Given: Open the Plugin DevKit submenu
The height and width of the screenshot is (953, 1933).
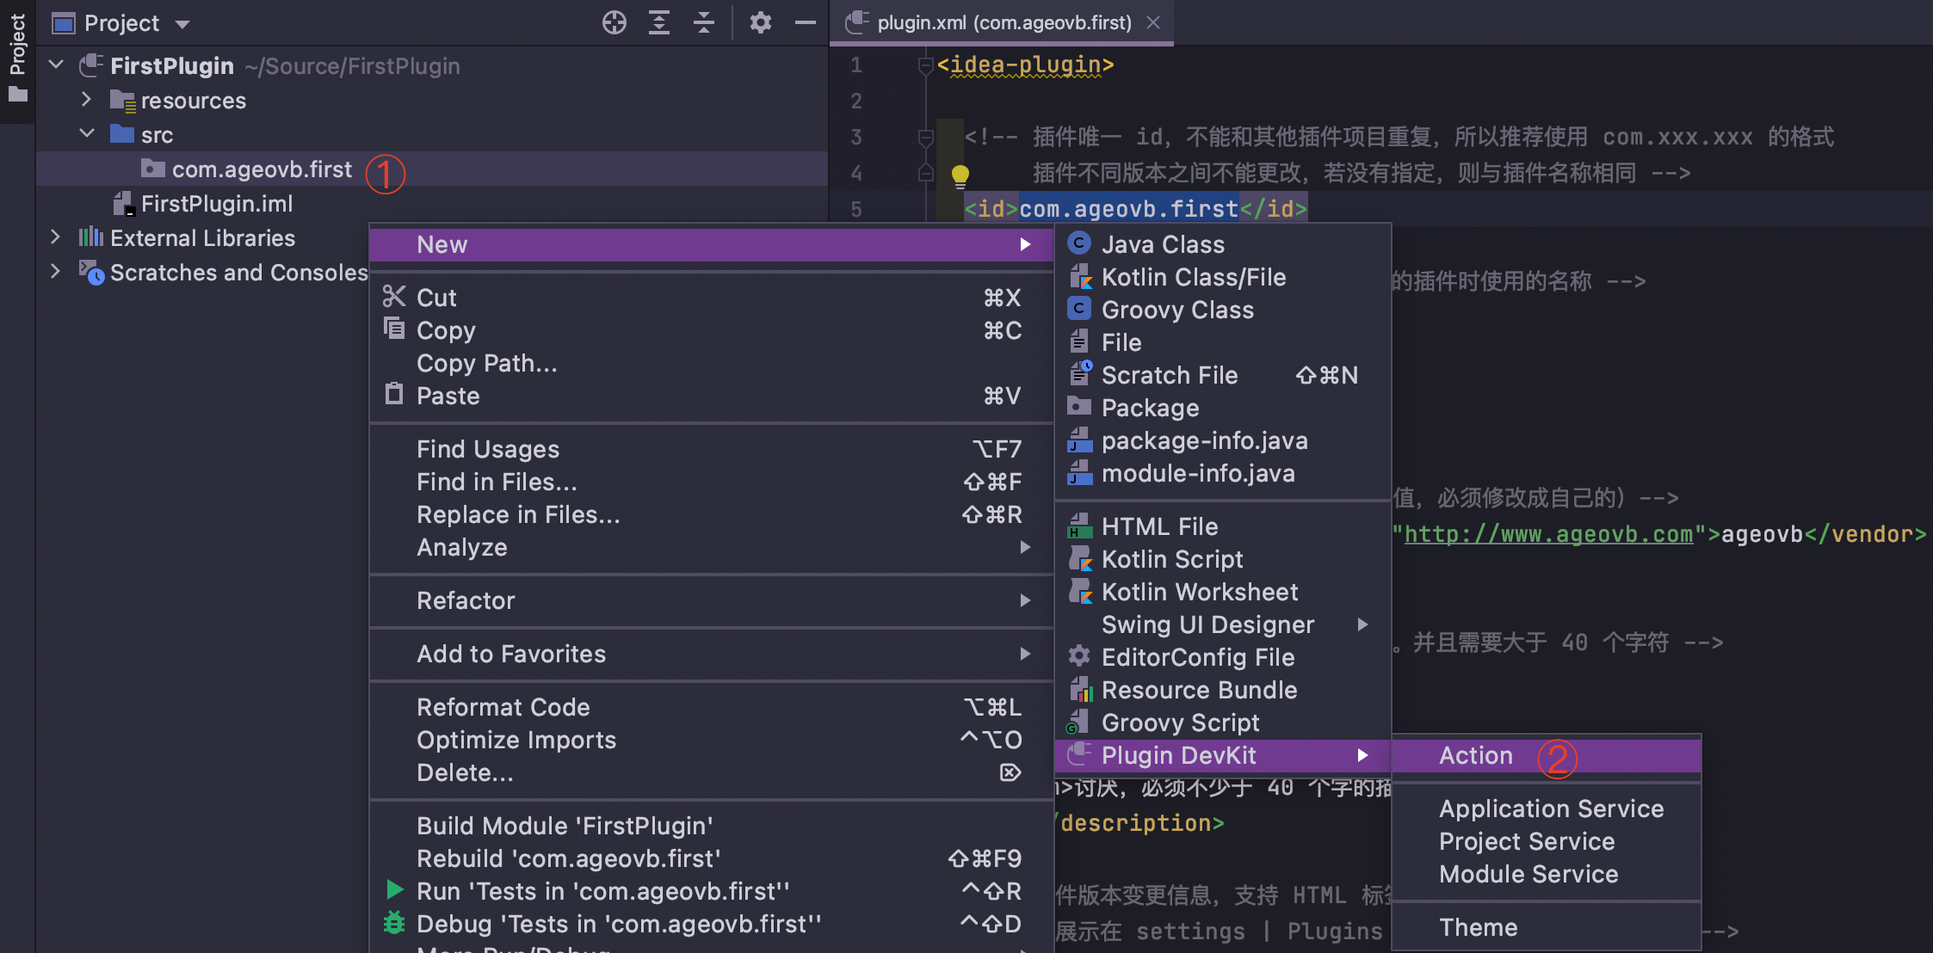Looking at the screenshot, I should 1223,755.
